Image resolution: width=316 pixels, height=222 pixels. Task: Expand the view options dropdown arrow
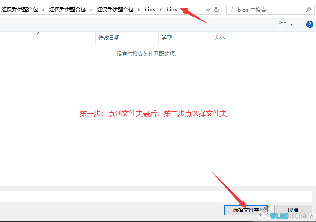(x=292, y=24)
